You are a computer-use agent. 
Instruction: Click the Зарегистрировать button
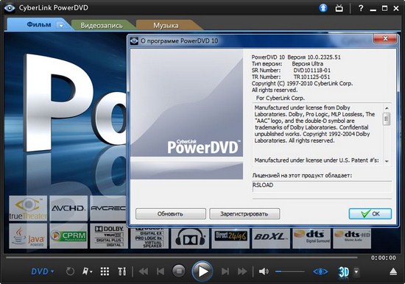[244, 214]
